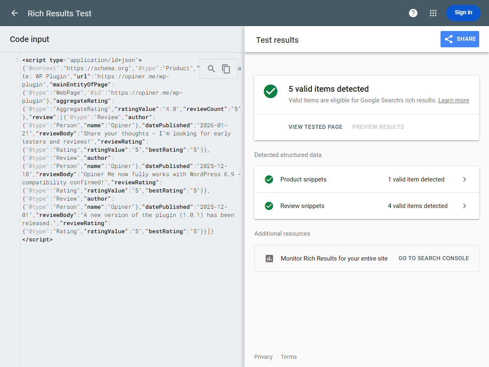Viewport: 489px width, 367px height.
Task: Click GO TO SEARCH CONSOLE
Action: point(434,258)
